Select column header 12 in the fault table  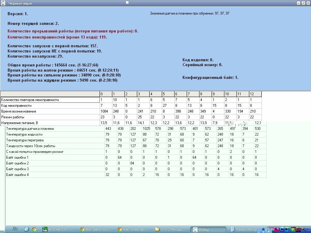pos(255,94)
